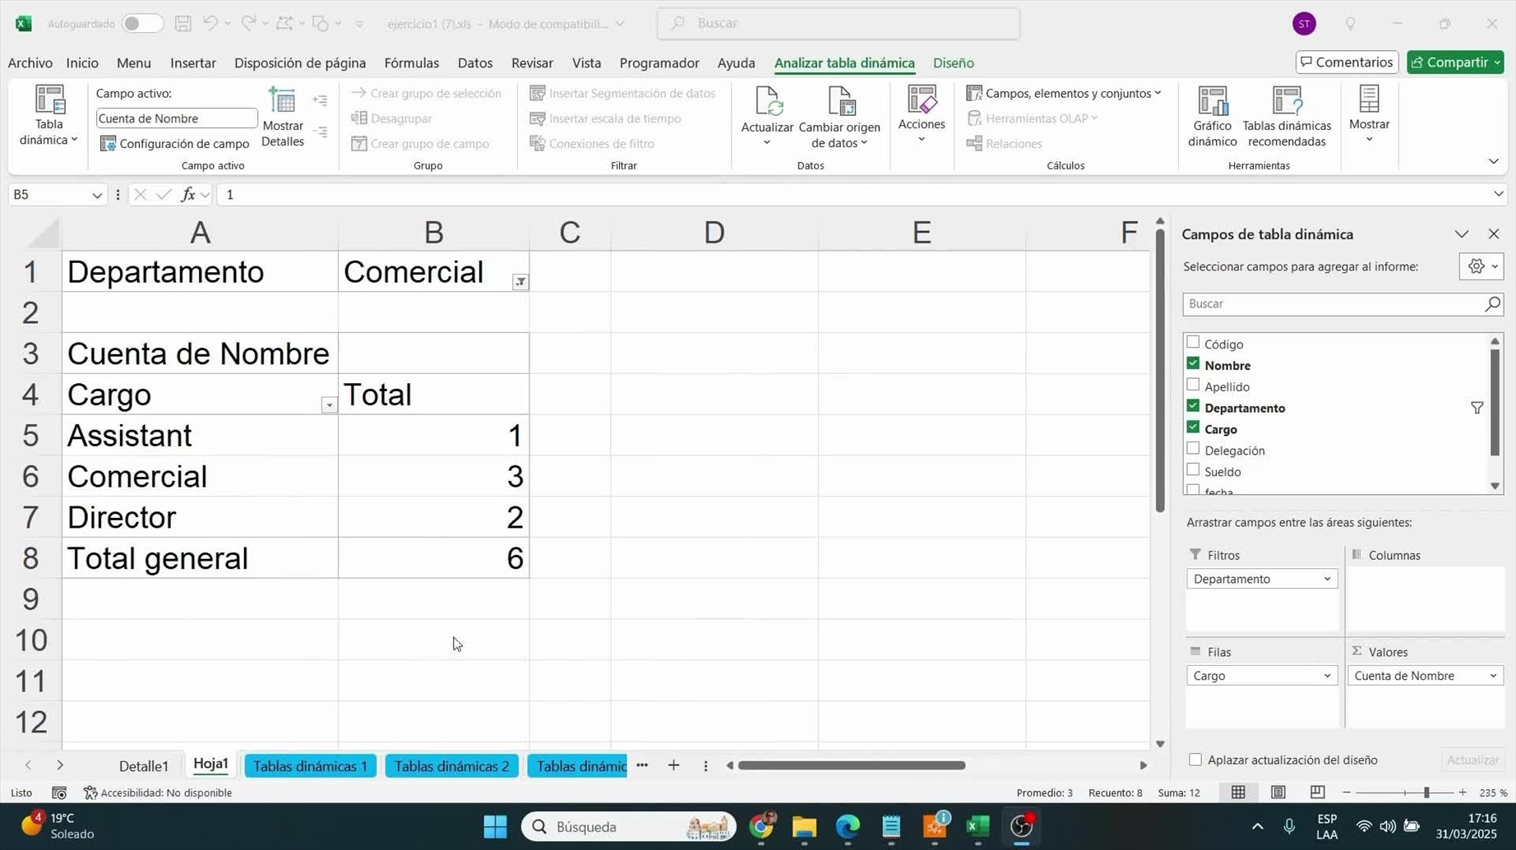The image size is (1516, 850).
Task: Open the field list tools gear icon
Action: [1481, 266]
